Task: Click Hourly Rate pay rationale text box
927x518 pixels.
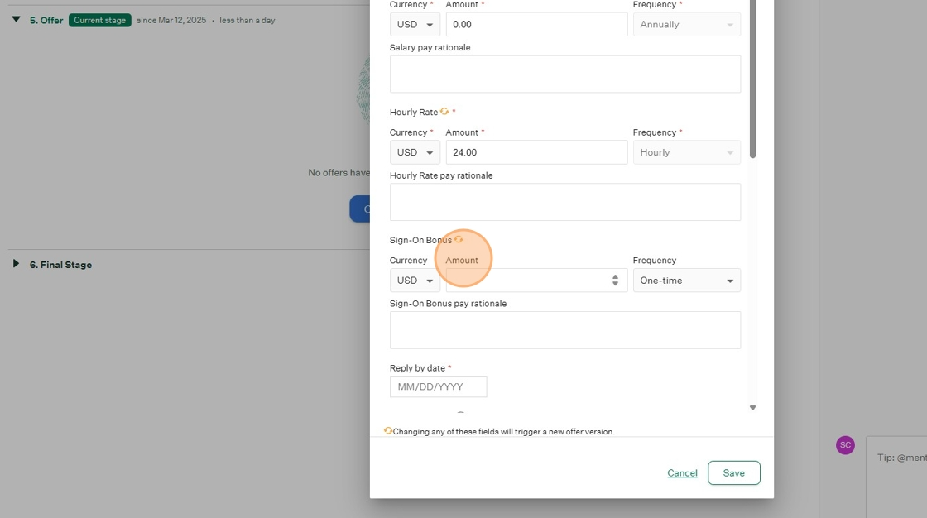Action: click(564, 202)
